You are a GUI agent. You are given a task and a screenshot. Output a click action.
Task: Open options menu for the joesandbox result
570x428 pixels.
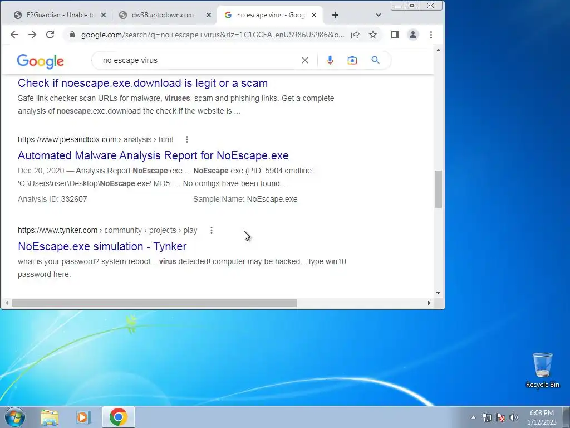tap(186, 139)
